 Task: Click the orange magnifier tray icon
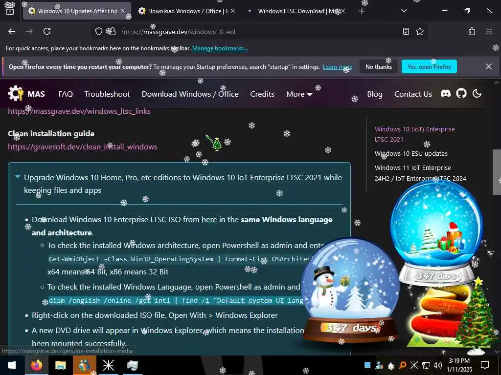tap(403, 365)
